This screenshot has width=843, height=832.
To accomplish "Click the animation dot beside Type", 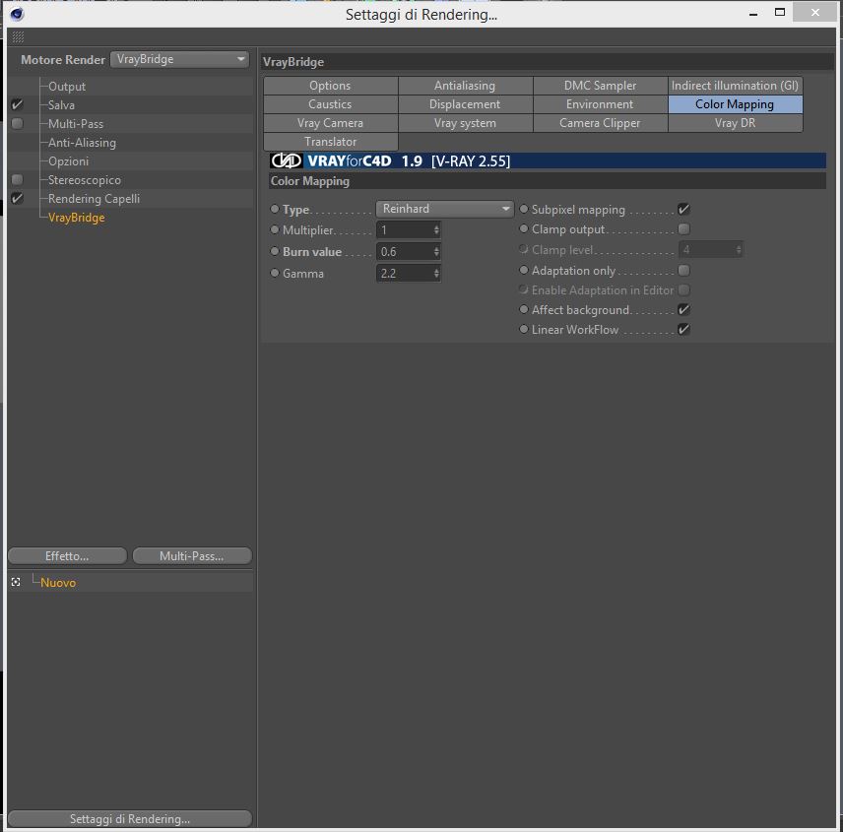I will coord(275,209).
